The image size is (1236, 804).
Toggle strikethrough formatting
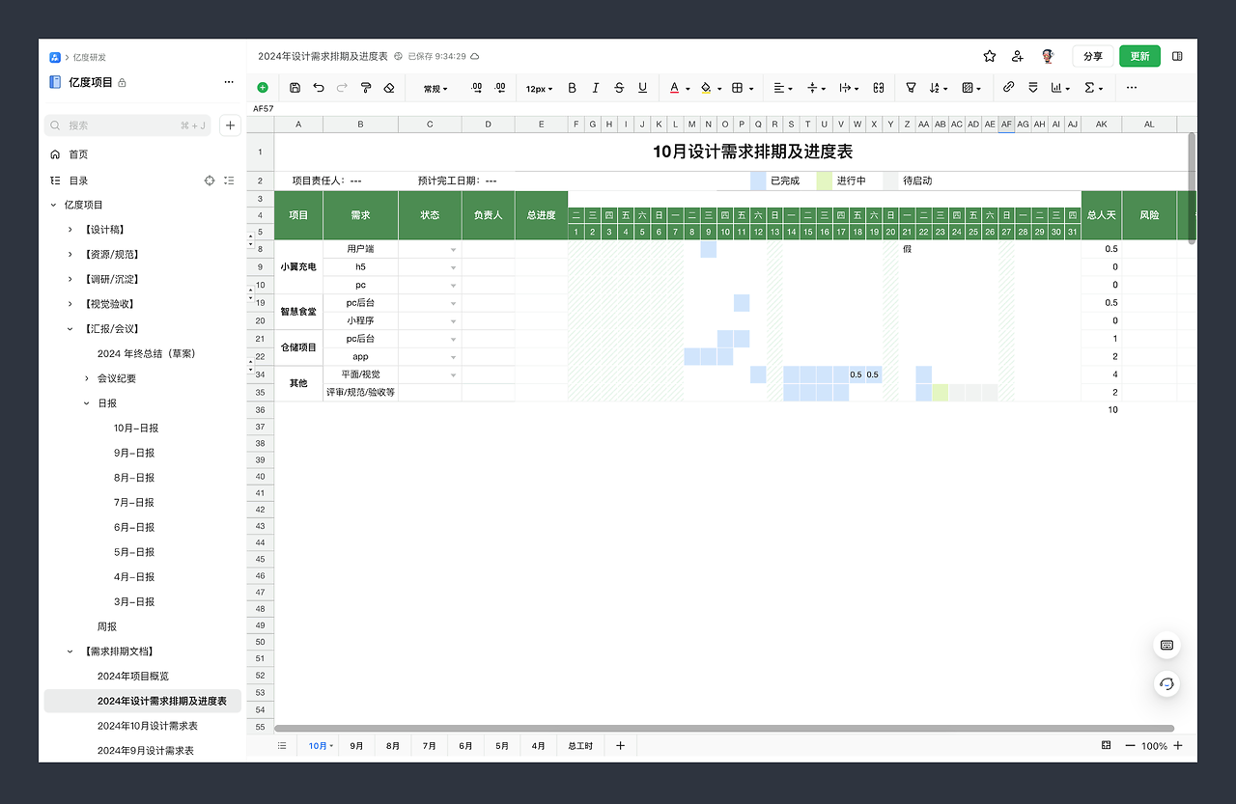[x=619, y=88]
